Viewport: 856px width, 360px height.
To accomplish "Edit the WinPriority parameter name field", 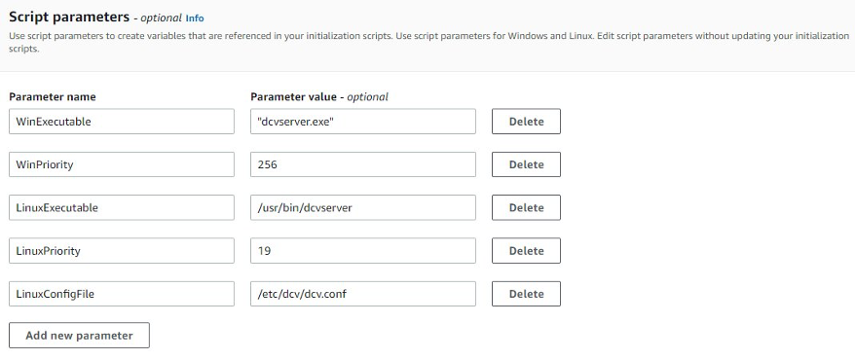I will tap(122, 164).
